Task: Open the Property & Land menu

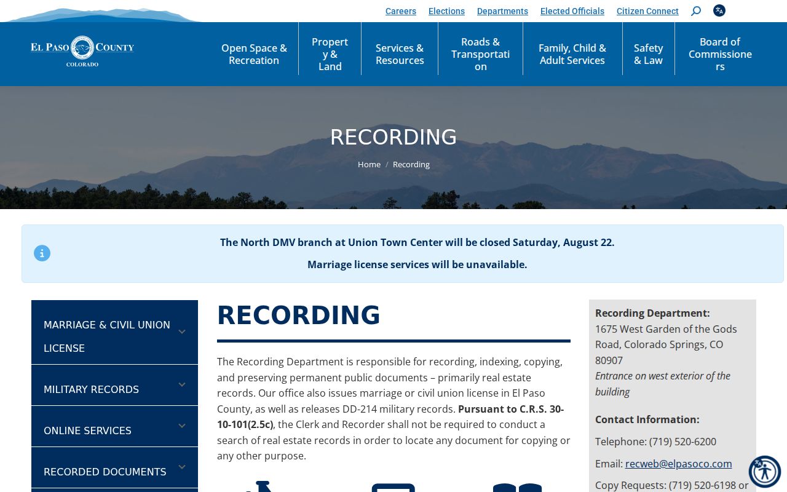Action: (330, 54)
